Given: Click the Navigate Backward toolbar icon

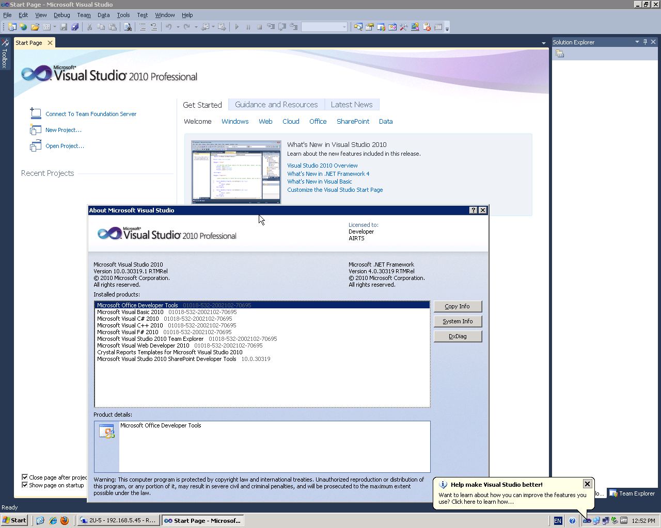Looking at the screenshot, I should pyautogui.click(x=206, y=27).
